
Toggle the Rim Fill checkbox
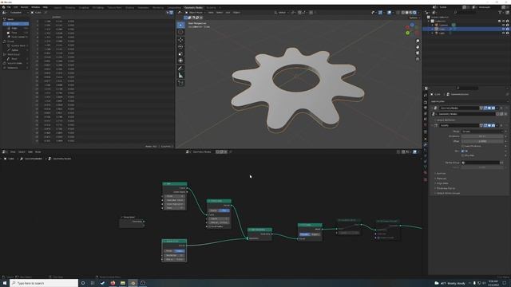coord(462,151)
